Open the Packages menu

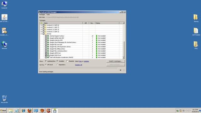click(42, 15)
